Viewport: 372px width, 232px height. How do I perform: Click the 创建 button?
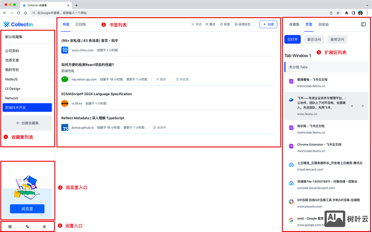pyautogui.click(x=268, y=25)
